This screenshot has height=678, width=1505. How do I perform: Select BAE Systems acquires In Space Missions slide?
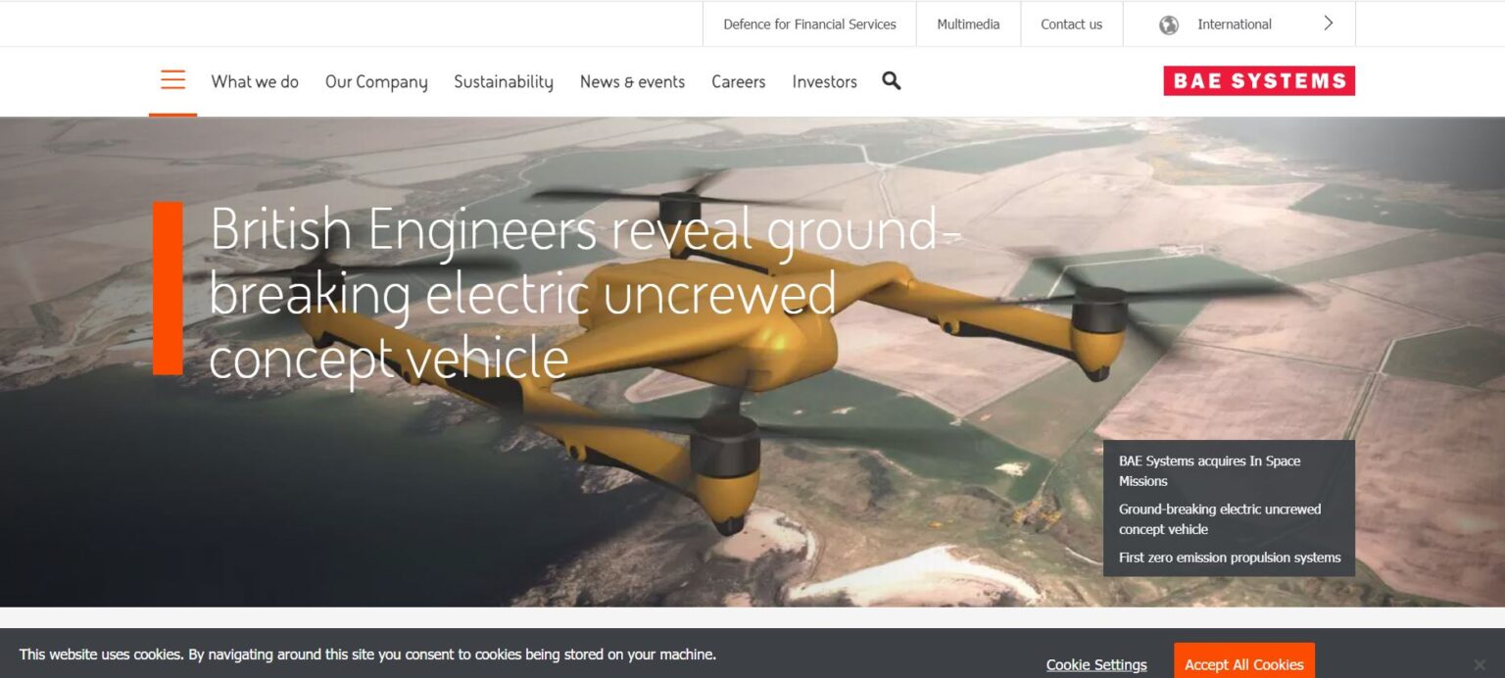point(1209,470)
